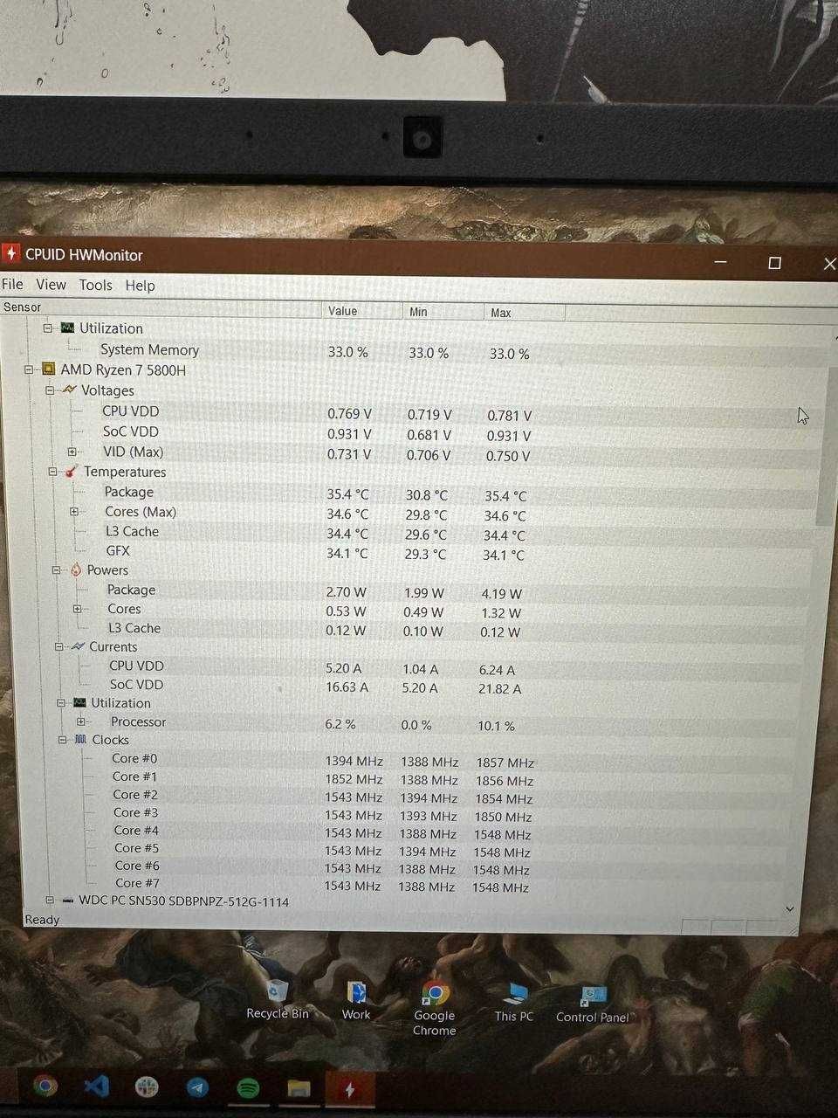This screenshot has height=1118, width=838.
Task: Click the Currents category icon
Action: 78,646
